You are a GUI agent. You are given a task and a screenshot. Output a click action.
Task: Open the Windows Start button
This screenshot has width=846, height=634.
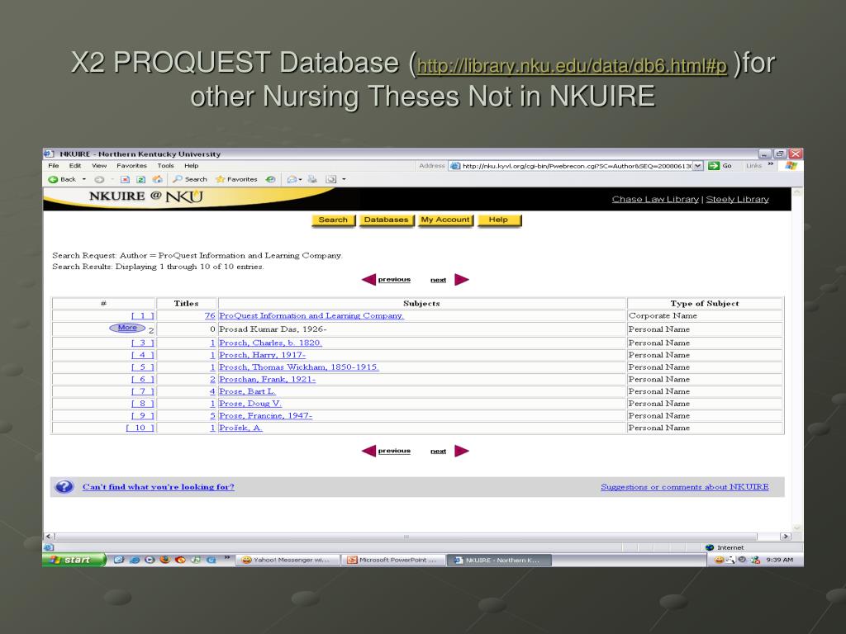[x=74, y=560]
